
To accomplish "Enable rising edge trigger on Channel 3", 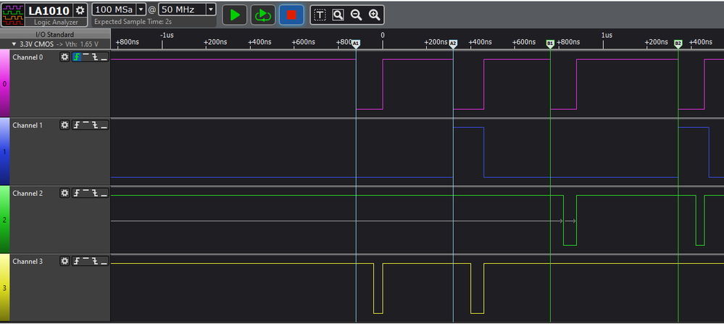I will 77,261.
